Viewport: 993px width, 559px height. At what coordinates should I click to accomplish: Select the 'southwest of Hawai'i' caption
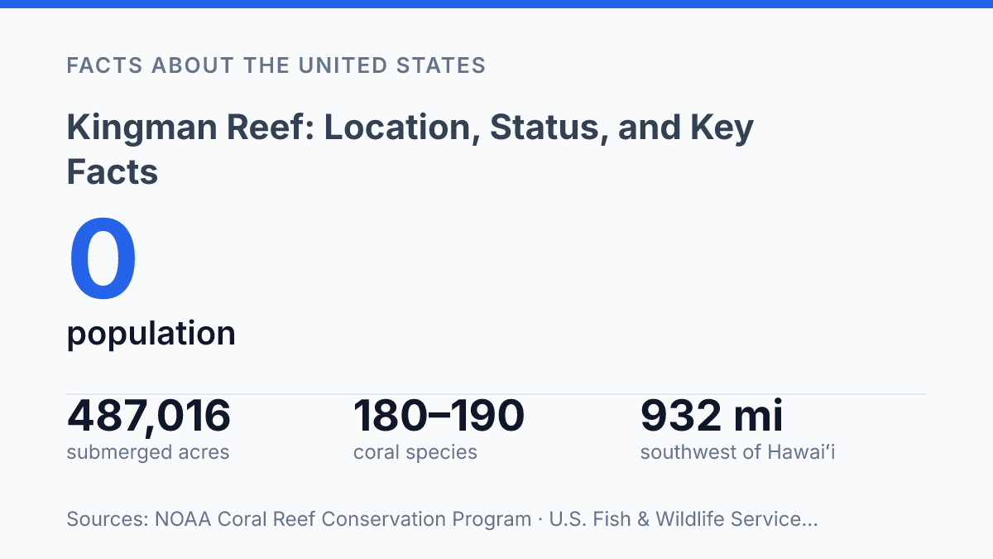point(737,452)
